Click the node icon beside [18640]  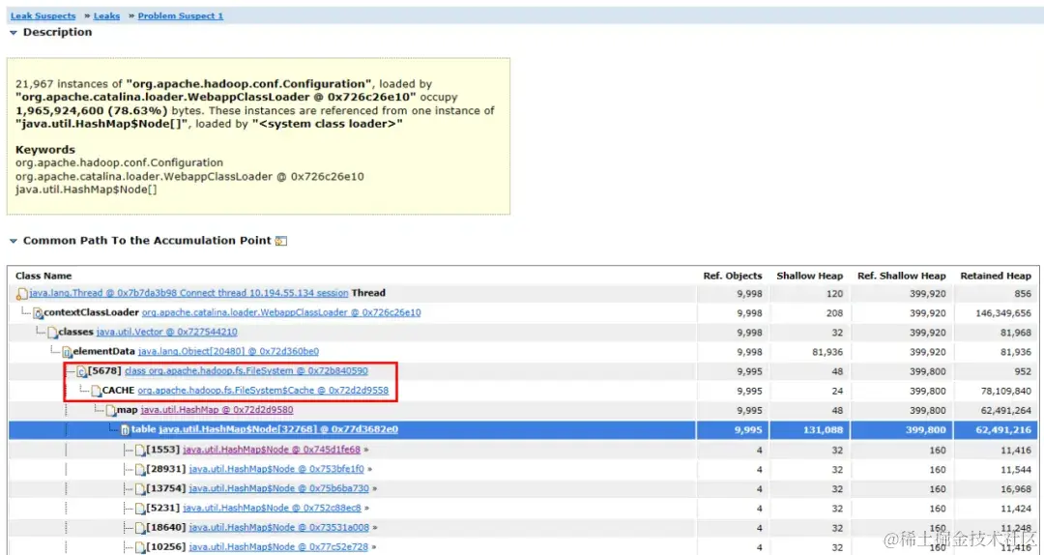[x=140, y=528]
